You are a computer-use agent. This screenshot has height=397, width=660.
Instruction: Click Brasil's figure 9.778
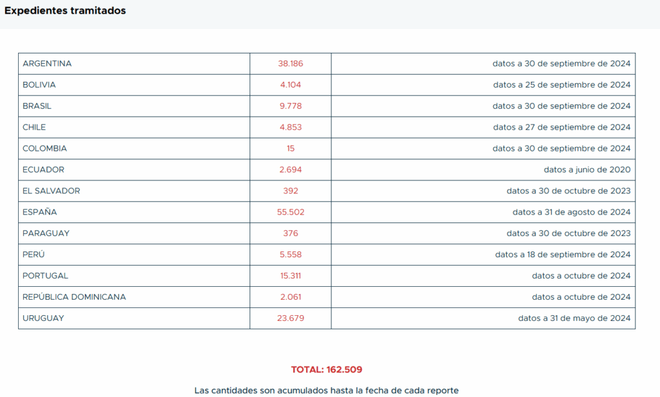[291, 106]
